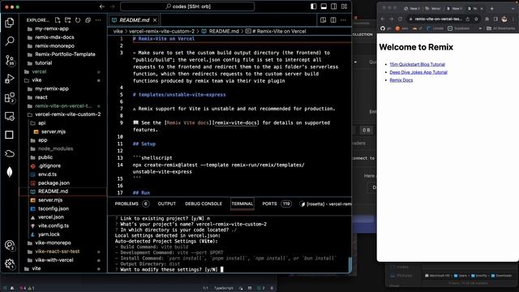
Task: Open 15m Quickstart Blog Tutorial link
Action: [x=417, y=64]
